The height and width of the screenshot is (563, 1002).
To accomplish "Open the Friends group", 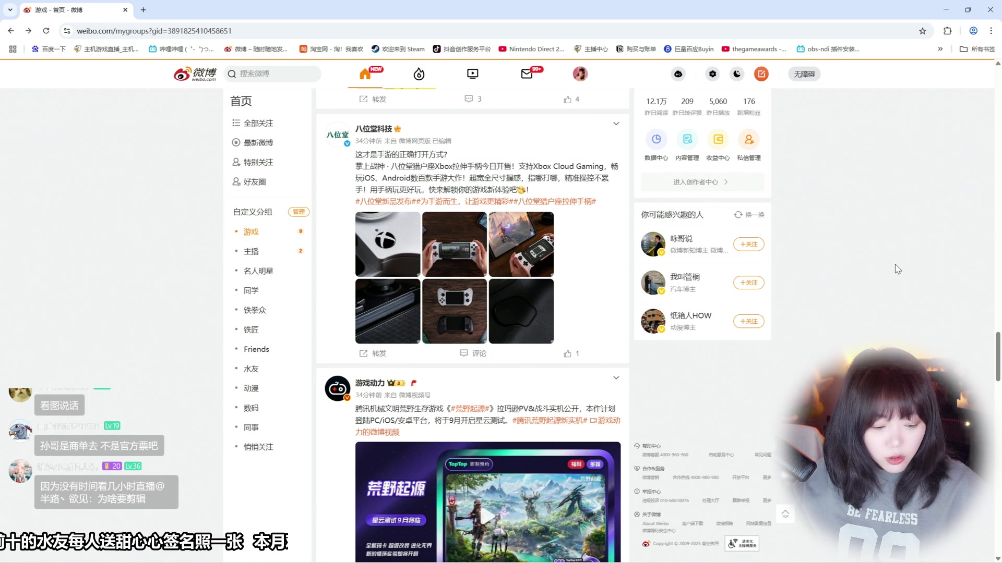I will 256,349.
